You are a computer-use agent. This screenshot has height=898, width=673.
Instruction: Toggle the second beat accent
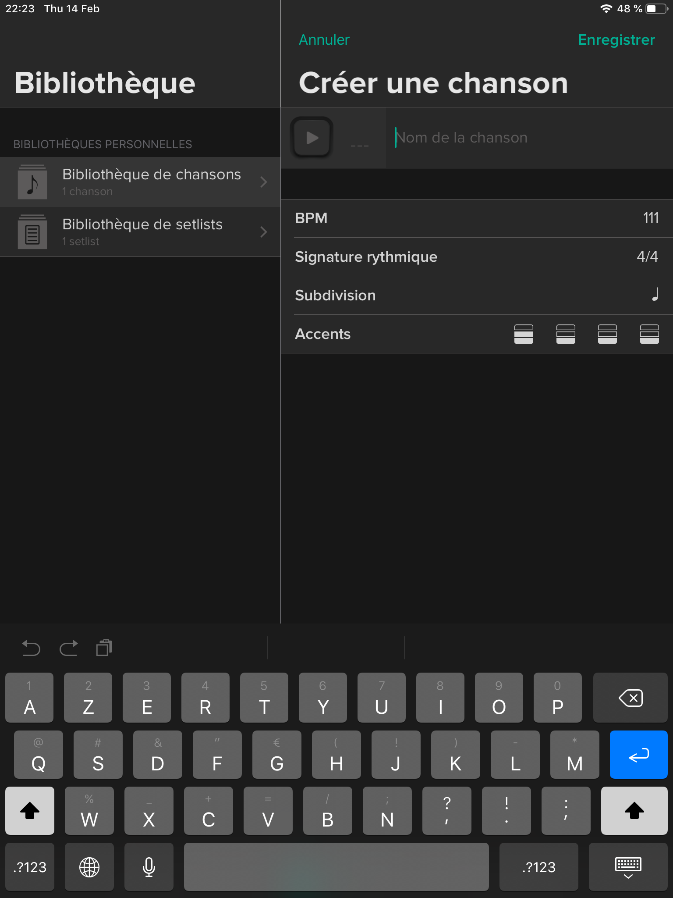[566, 334]
